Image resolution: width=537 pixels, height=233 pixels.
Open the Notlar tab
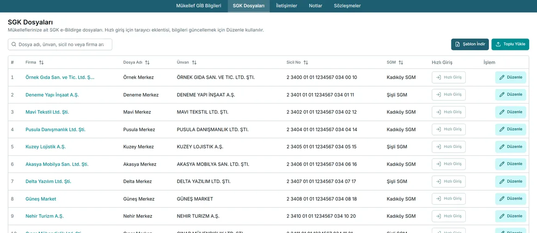click(316, 6)
